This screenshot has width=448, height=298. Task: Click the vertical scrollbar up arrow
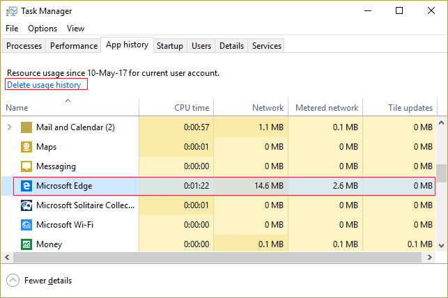(x=442, y=123)
